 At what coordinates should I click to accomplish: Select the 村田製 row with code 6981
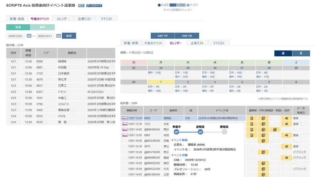point(61,68)
